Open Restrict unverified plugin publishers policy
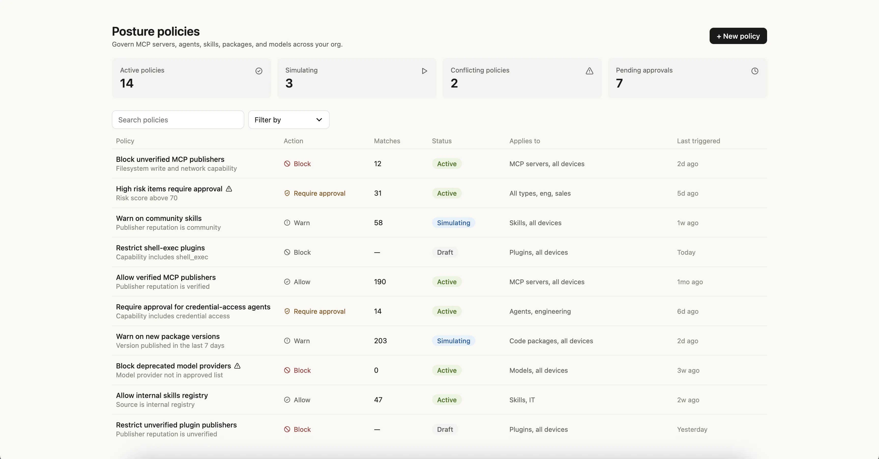The image size is (879, 459). pyautogui.click(x=177, y=425)
